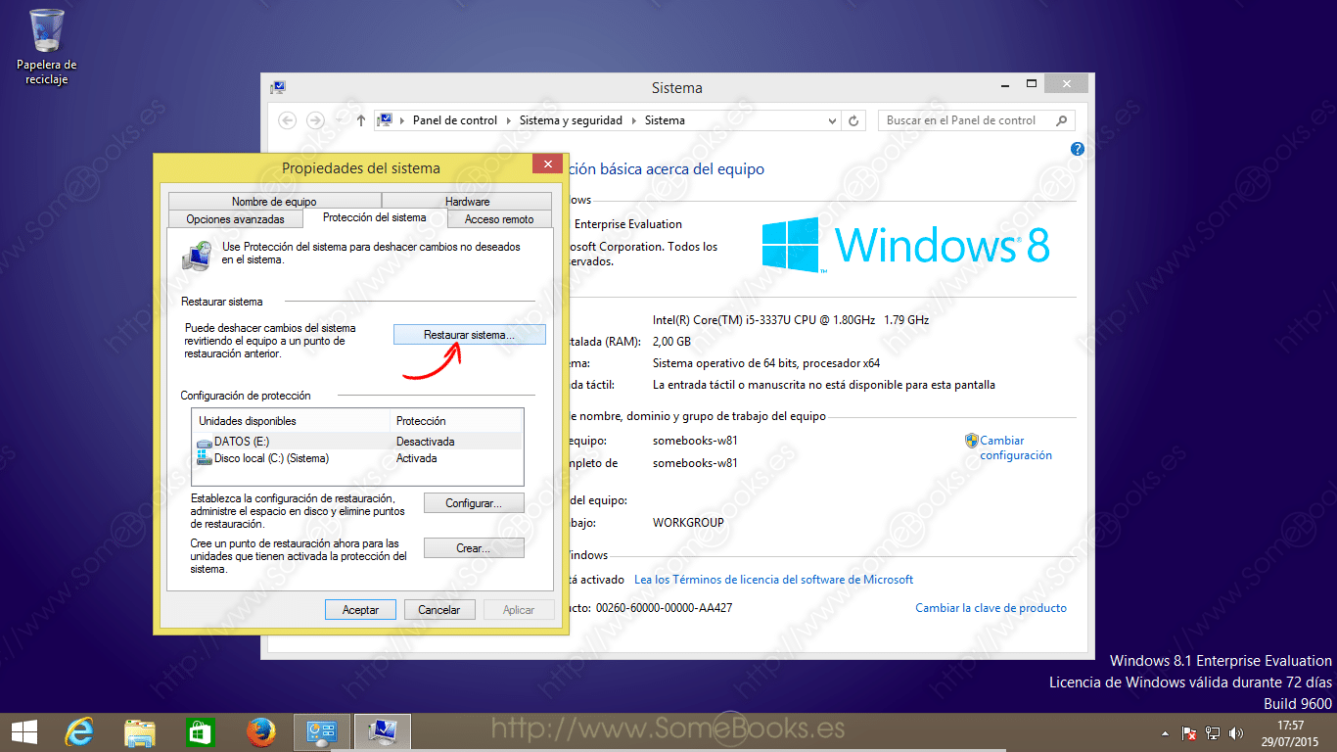Click the Crear... button

(474, 548)
